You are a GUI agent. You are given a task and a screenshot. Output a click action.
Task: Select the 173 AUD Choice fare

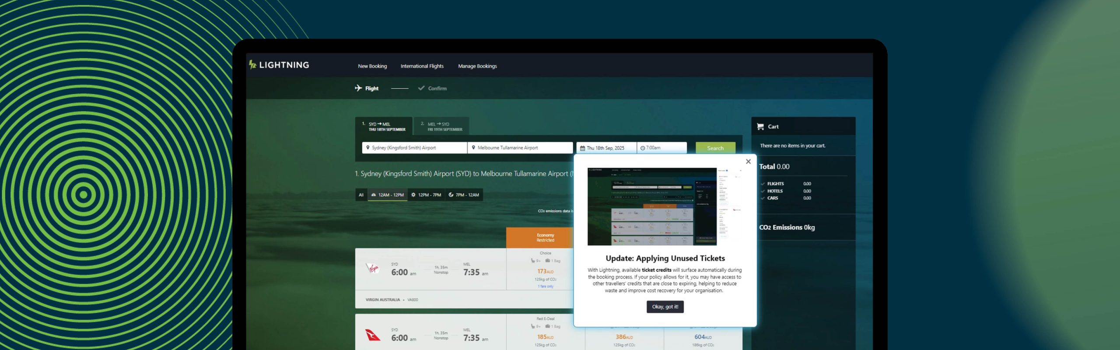coord(545,271)
